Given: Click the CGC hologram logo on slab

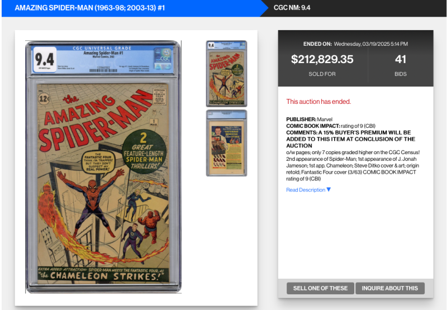Looking at the screenshot, I should 163,59.
